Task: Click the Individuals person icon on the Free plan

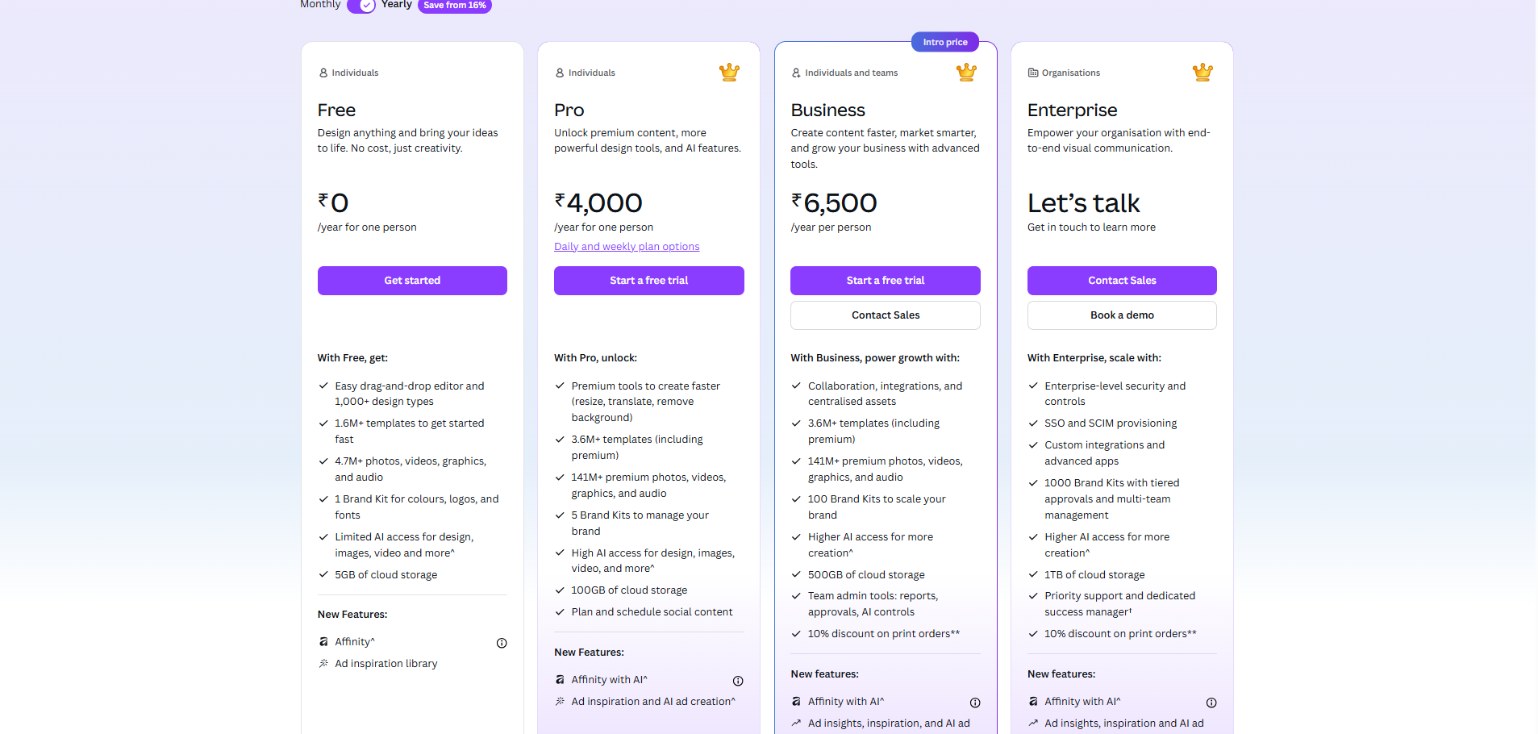Action: [x=322, y=73]
